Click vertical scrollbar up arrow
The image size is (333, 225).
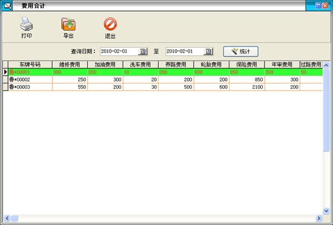coord(326,65)
